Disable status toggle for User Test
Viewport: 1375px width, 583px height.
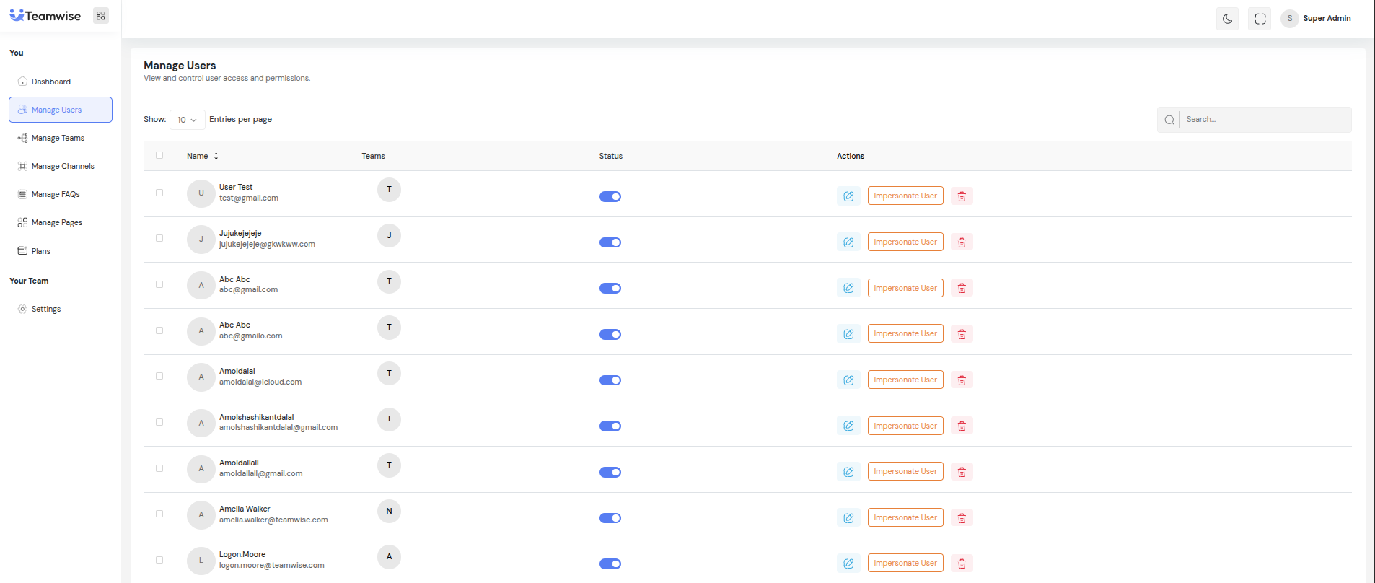pos(610,197)
